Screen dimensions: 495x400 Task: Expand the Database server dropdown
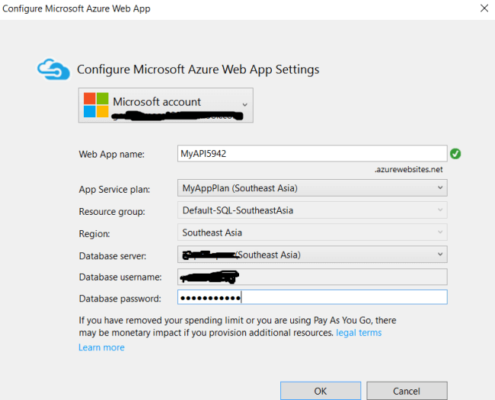tap(440, 254)
